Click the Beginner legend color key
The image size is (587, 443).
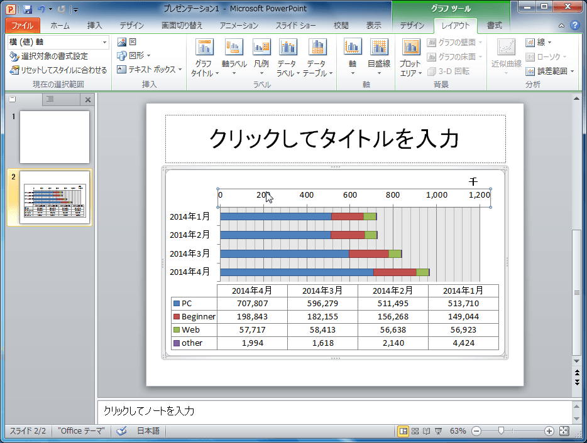click(177, 317)
